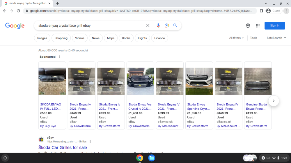Open Google quick settings gear

(248, 26)
